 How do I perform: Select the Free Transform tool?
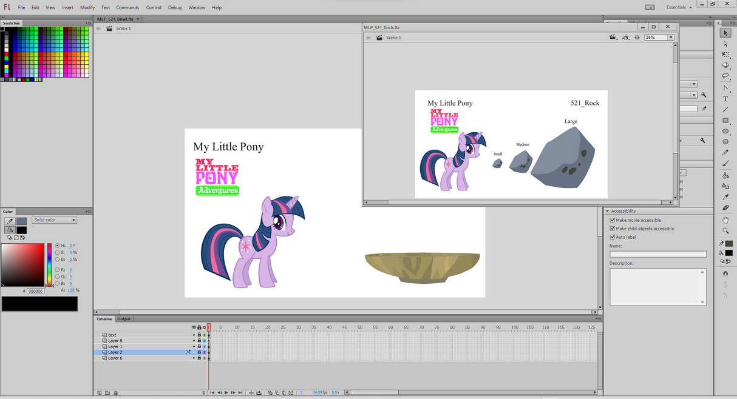725,55
